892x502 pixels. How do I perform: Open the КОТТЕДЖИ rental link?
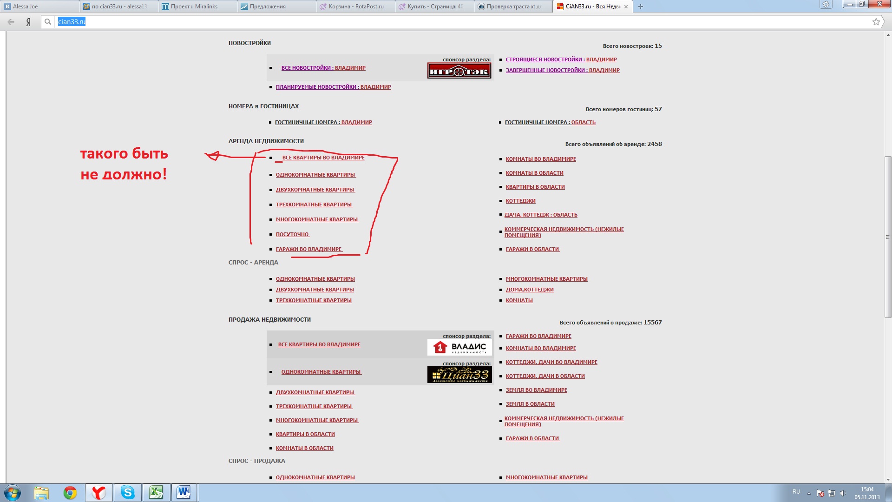pyautogui.click(x=520, y=201)
